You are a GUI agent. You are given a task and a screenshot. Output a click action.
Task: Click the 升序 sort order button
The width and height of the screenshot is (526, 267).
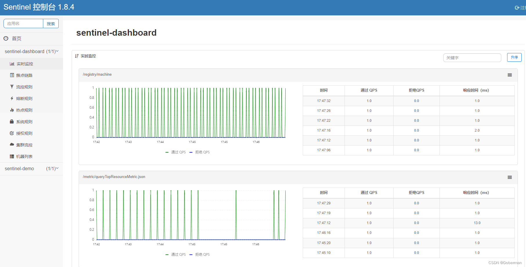[x=514, y=57]
